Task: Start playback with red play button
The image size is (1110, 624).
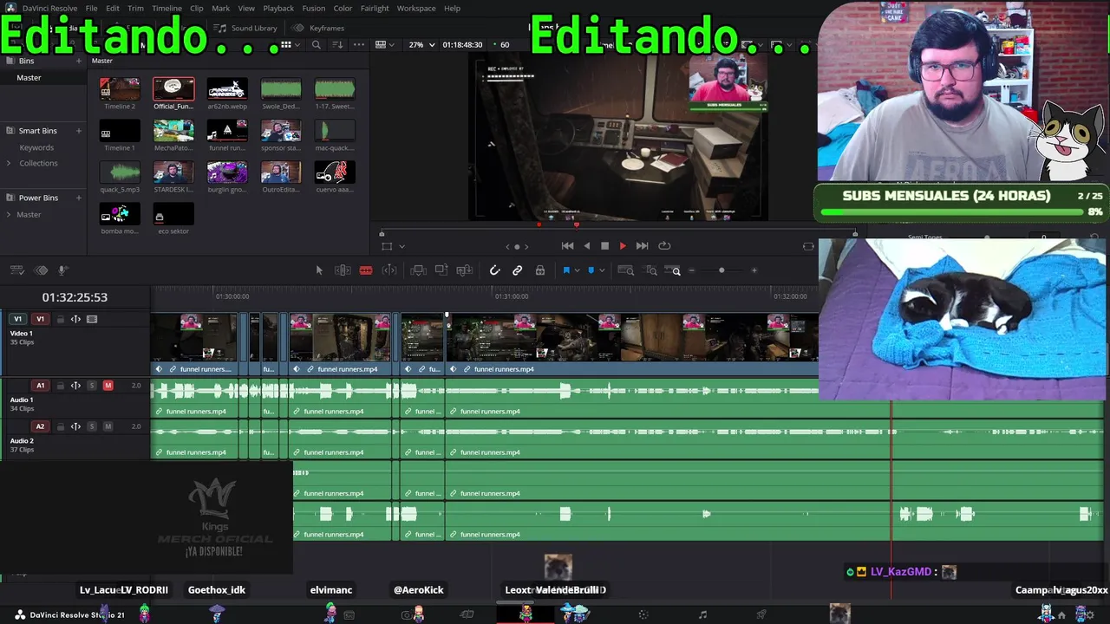Action: 623,246
